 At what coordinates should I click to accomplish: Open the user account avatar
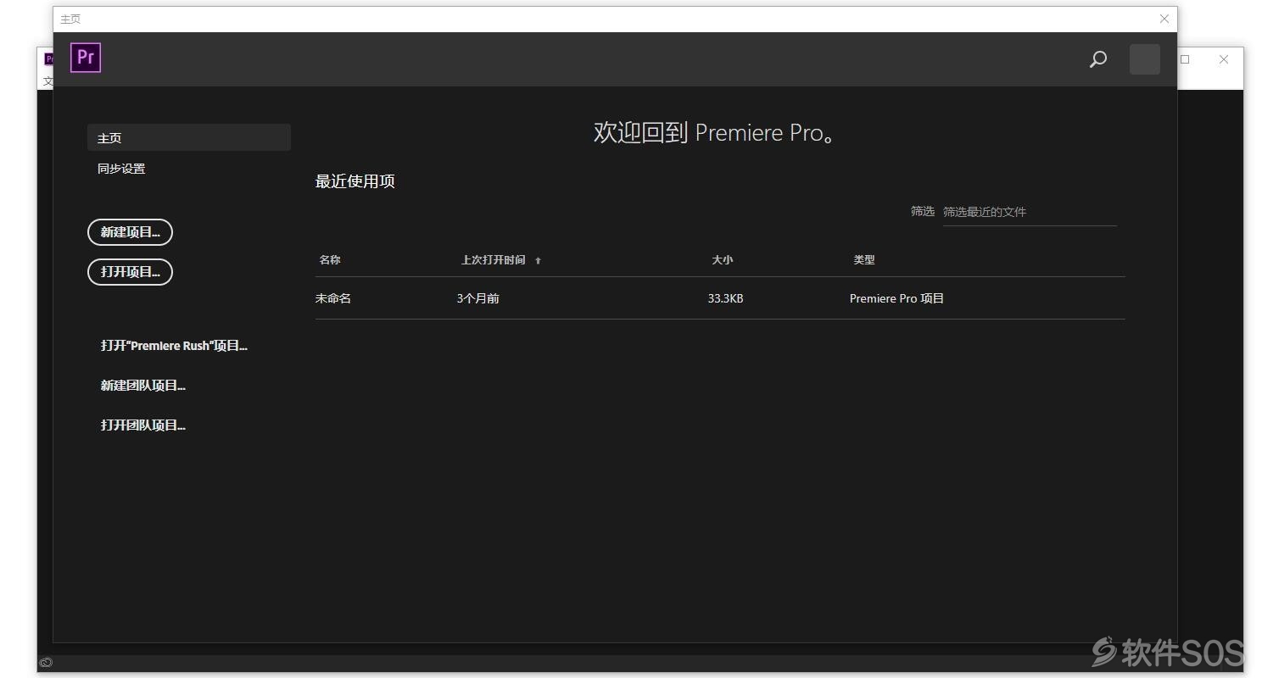click(1145, 59)
